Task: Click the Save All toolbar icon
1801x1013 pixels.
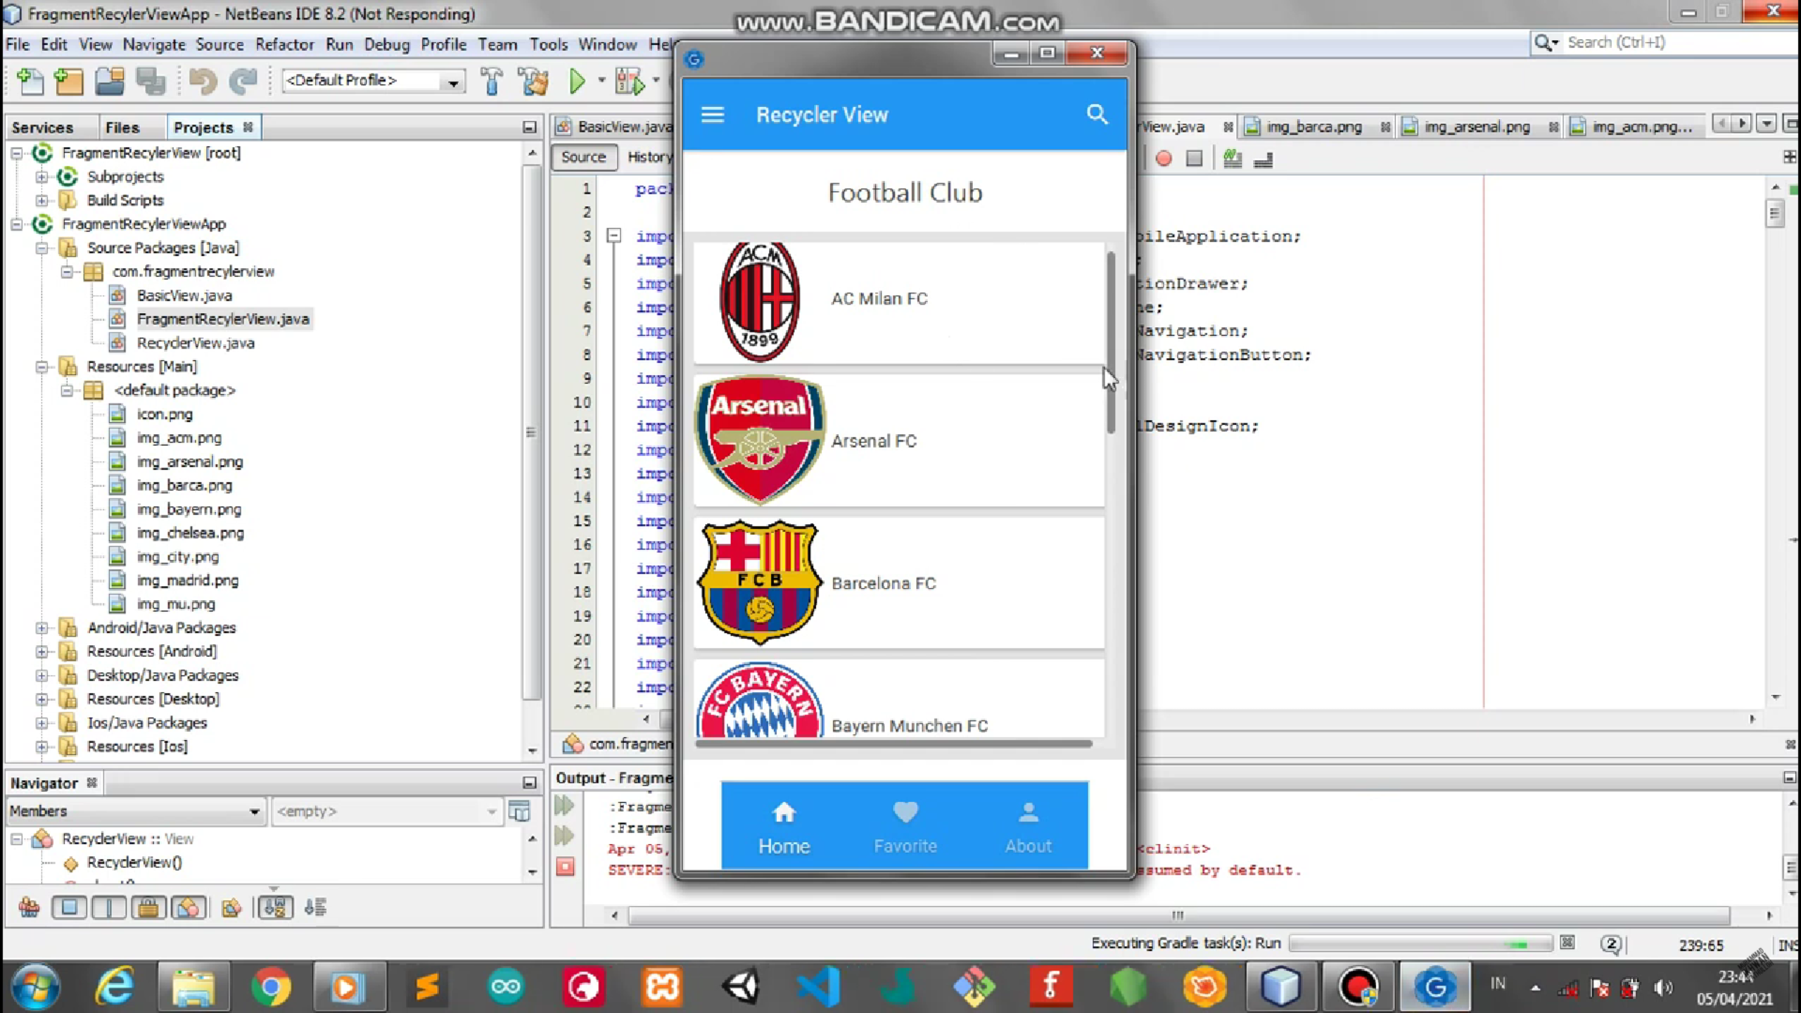Action: [x=151, y=82]
